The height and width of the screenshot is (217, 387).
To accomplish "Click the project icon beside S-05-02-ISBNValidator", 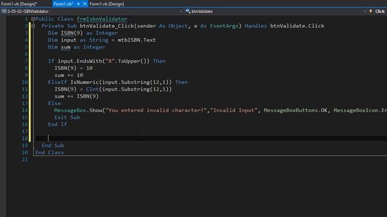I will pos(4,11).
